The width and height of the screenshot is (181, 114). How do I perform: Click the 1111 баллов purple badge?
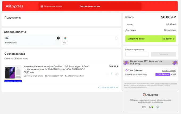[x=162, y=75]
